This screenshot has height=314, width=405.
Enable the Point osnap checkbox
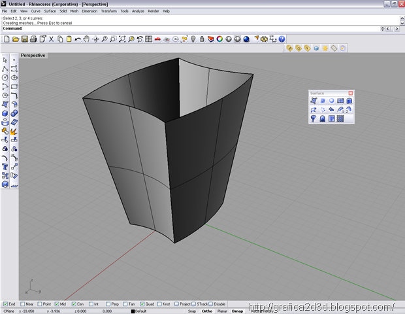[39, 304]
